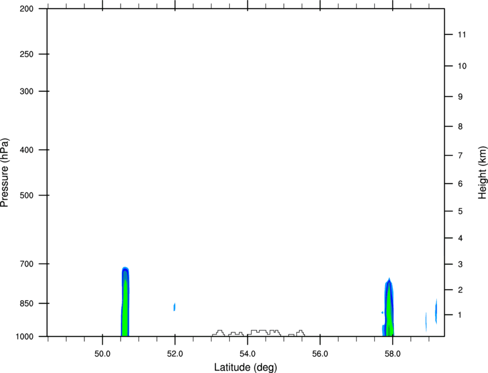Click the 54.0 latitude tick label
This screenshot has height=373, width=488.
[x=247, y=354]
